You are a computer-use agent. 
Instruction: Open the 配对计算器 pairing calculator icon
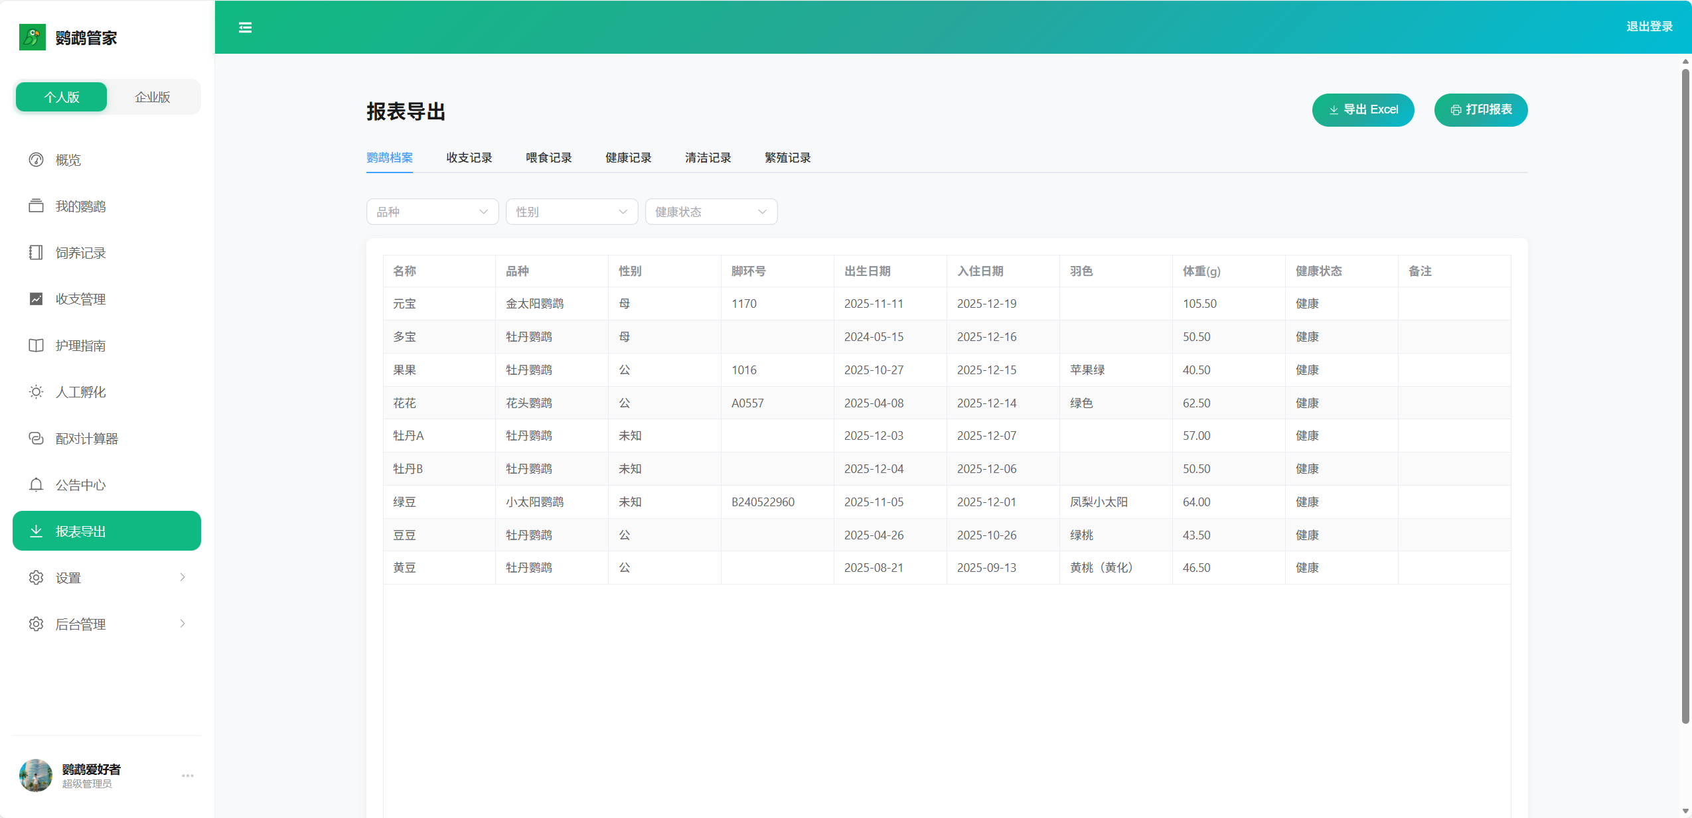click(x=36, y=438)
